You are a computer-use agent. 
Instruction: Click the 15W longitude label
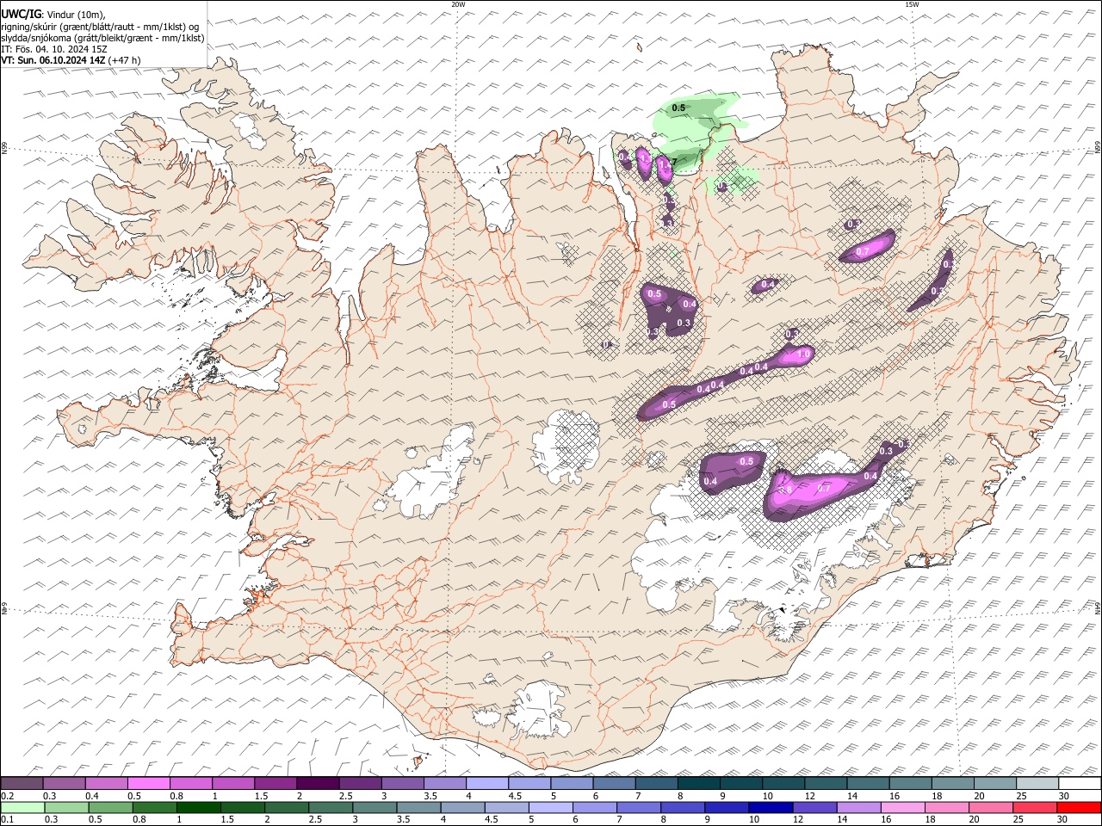[x=912, y=4]
